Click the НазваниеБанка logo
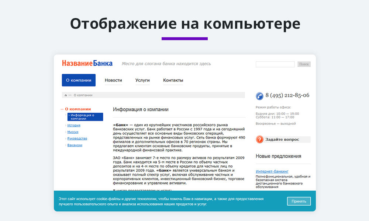The width and height of the screenshot is (369, 221). (87, 63)
